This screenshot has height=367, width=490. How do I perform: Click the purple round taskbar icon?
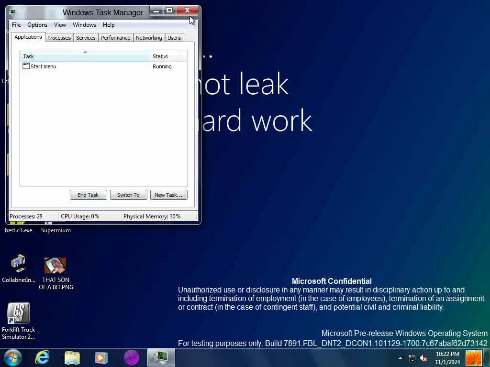pyautogui.click(x=132, y=357)
